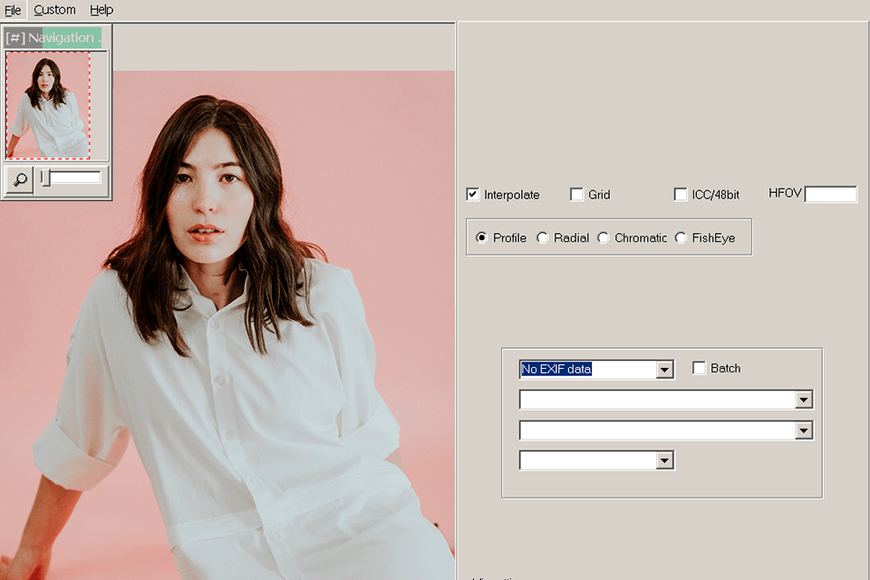Choose the Chromatic radio option
This screenshot has width=870, height=580.
pyautogui.click(x=604, y=237)
